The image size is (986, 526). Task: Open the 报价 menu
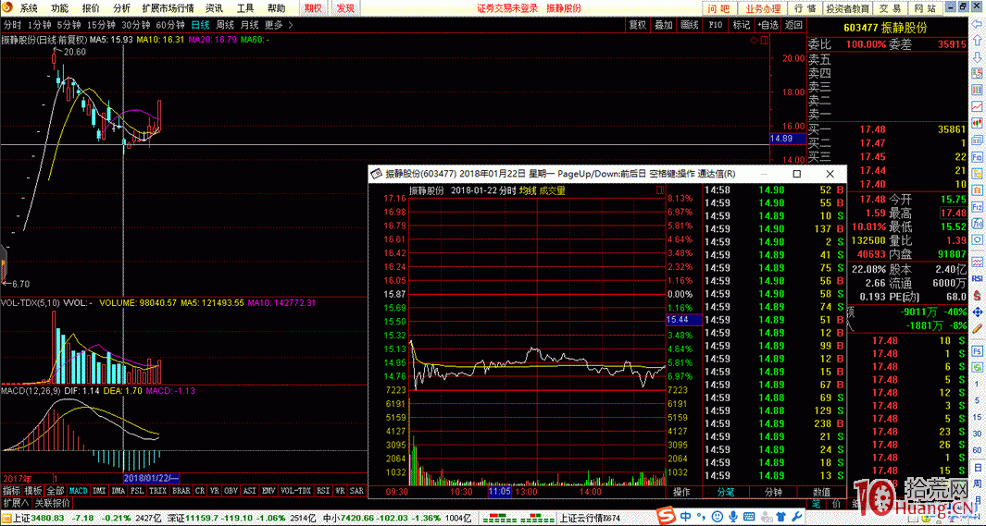click(91, 8)
